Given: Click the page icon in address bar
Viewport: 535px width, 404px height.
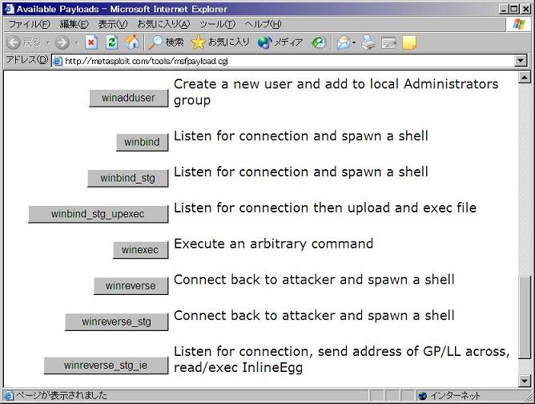Looking at the screenshot, I should pos(58,61).
